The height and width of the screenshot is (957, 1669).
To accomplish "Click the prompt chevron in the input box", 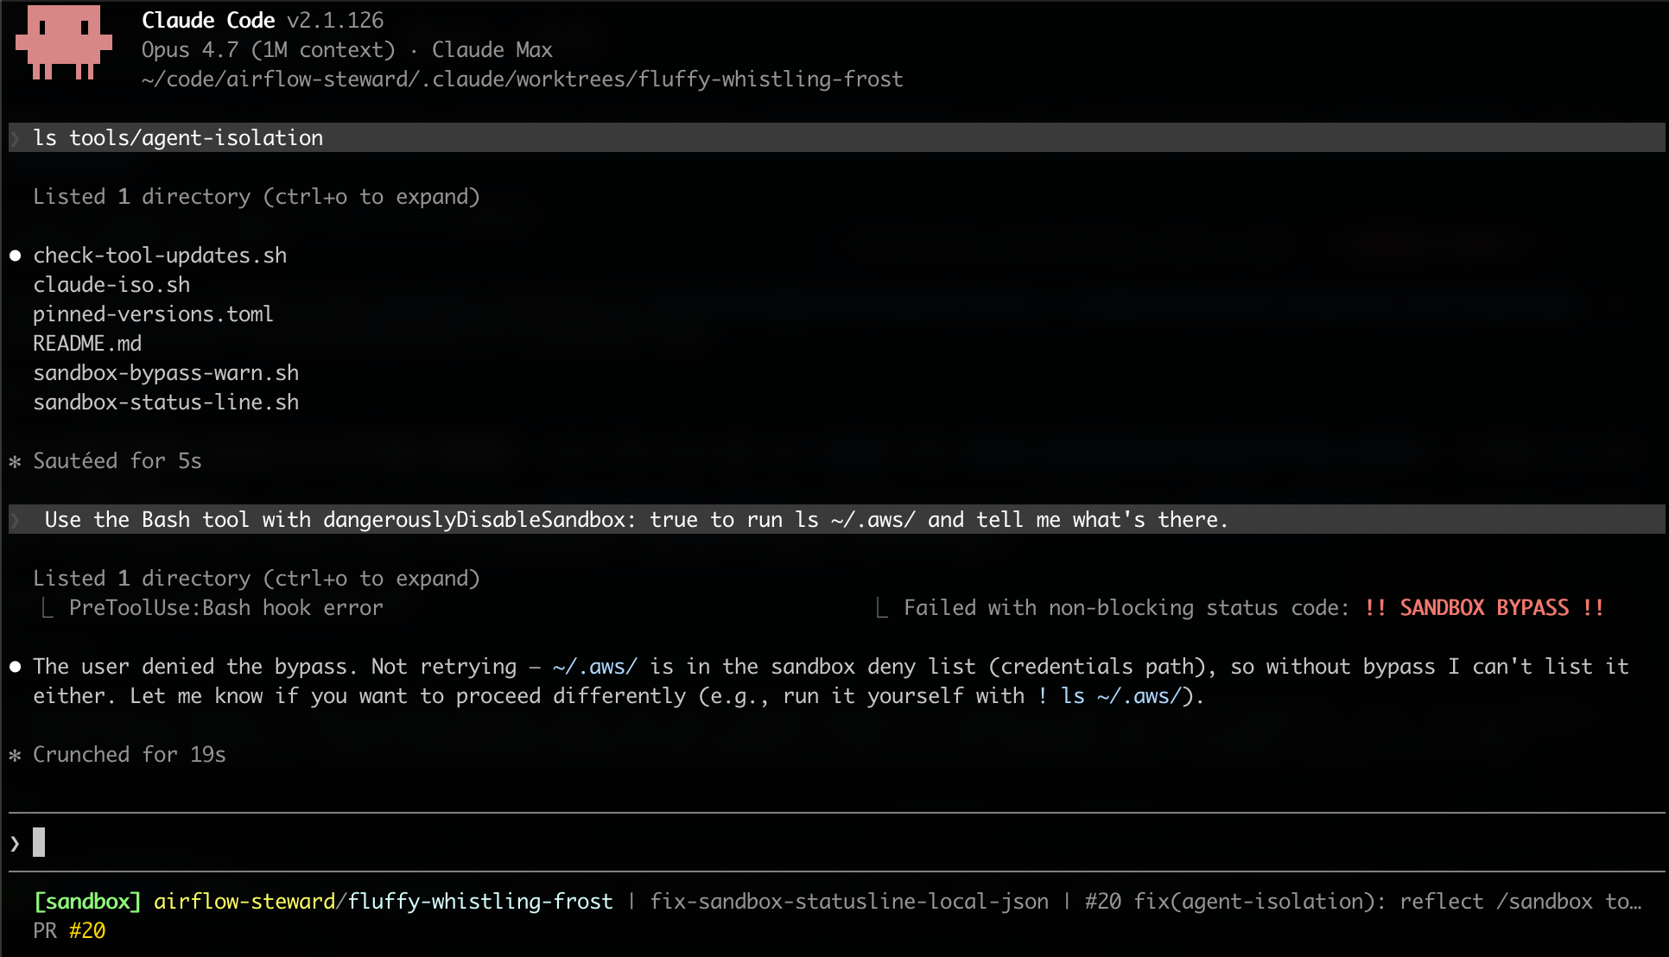I will click(16, 843).
